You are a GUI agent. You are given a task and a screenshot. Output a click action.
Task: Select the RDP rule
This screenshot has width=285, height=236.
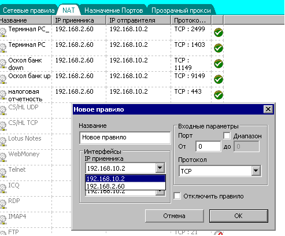14,201
